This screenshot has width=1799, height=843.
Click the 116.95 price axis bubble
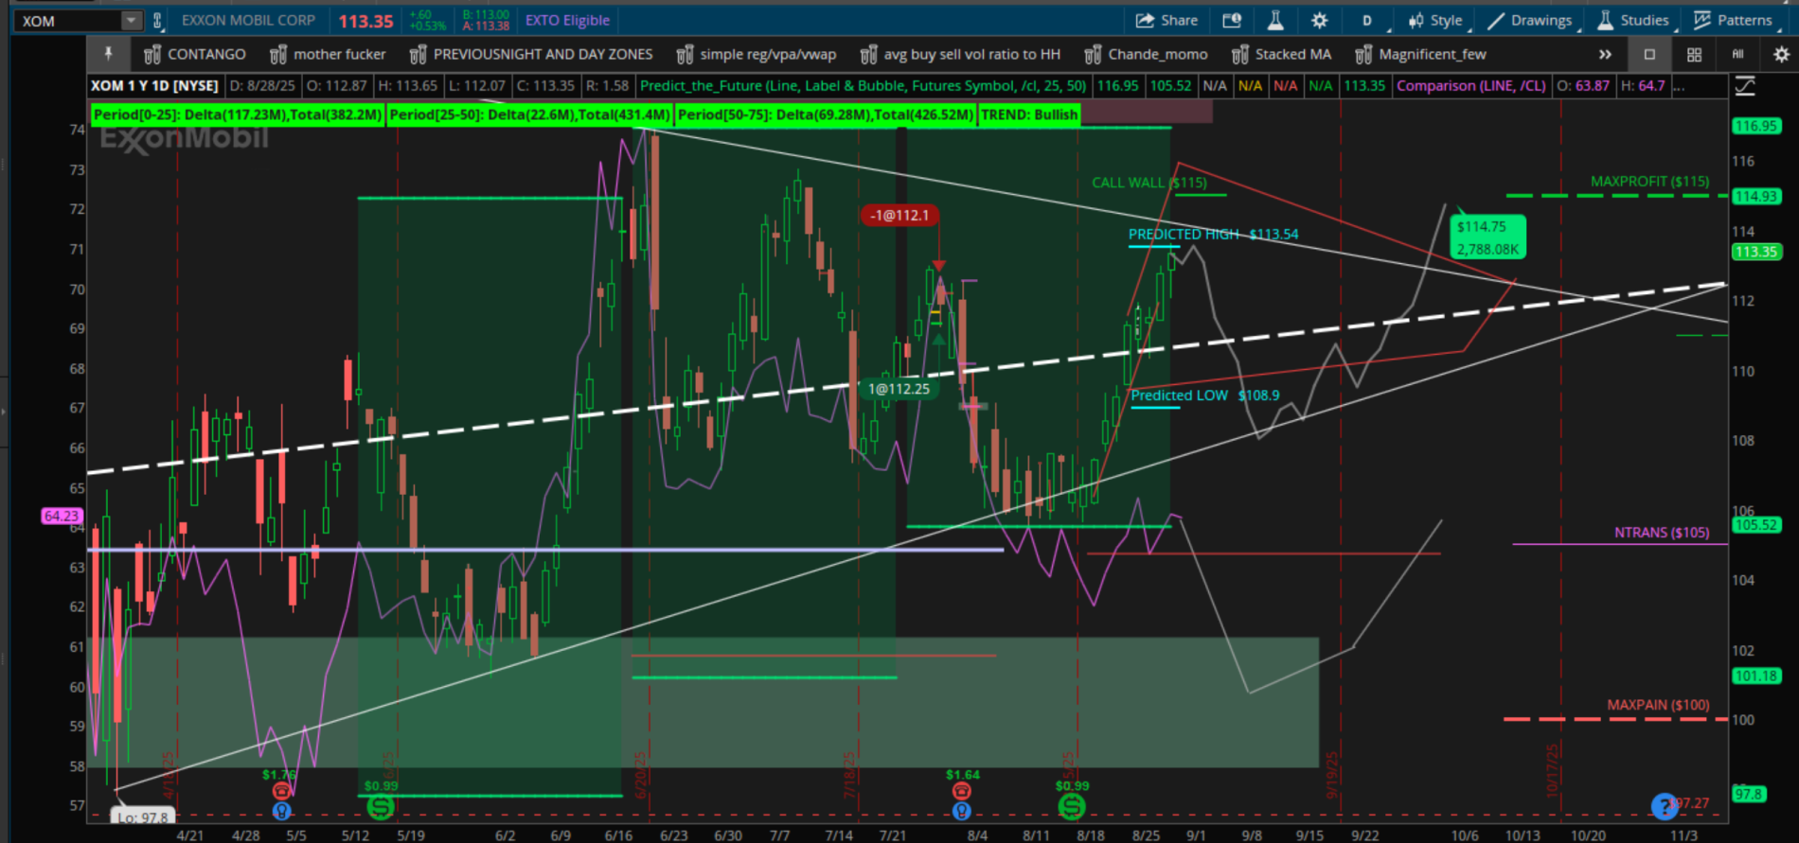point(1756,126)
